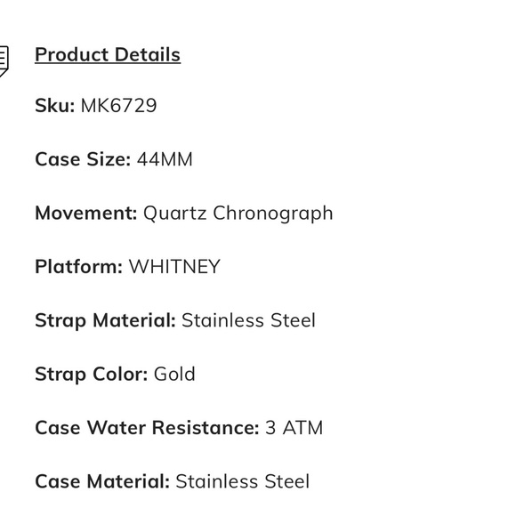
Task: Select the Strap Material value Stainless Steel
Action: click(249, 320)
